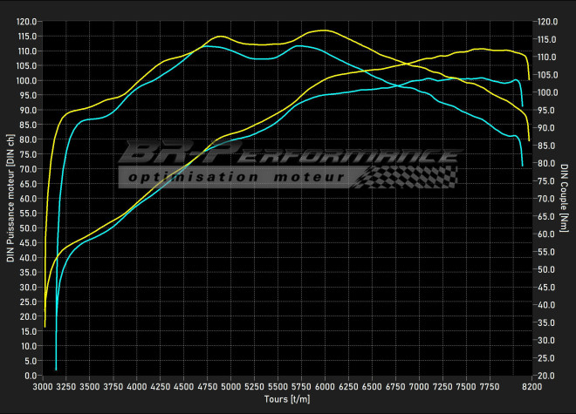Click the 5000 tick on the Tours axis
This screenshot has width=576, height=414.
[230, 385]
